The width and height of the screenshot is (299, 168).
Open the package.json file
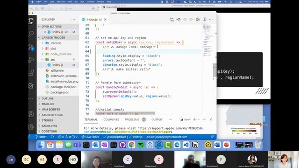(x=58, y=92)
